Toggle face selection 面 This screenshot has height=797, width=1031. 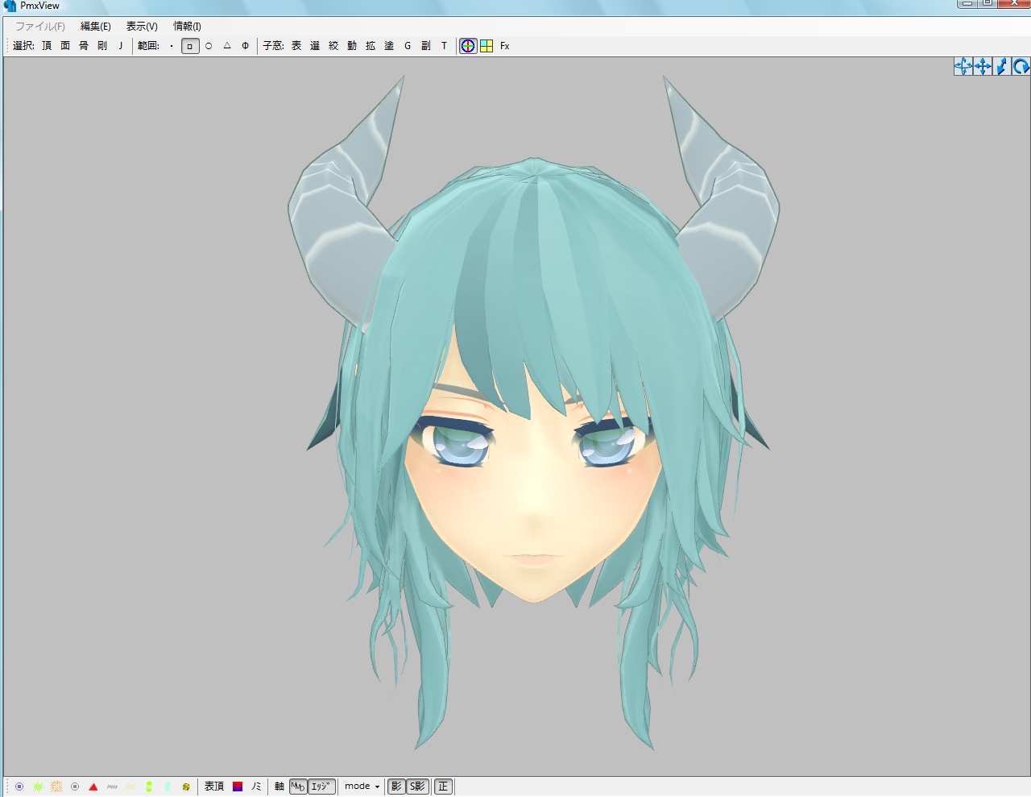click(65, 46)
